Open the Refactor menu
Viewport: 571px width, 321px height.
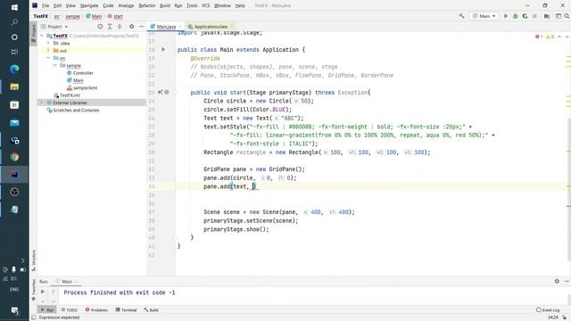[x=146, y=5]
